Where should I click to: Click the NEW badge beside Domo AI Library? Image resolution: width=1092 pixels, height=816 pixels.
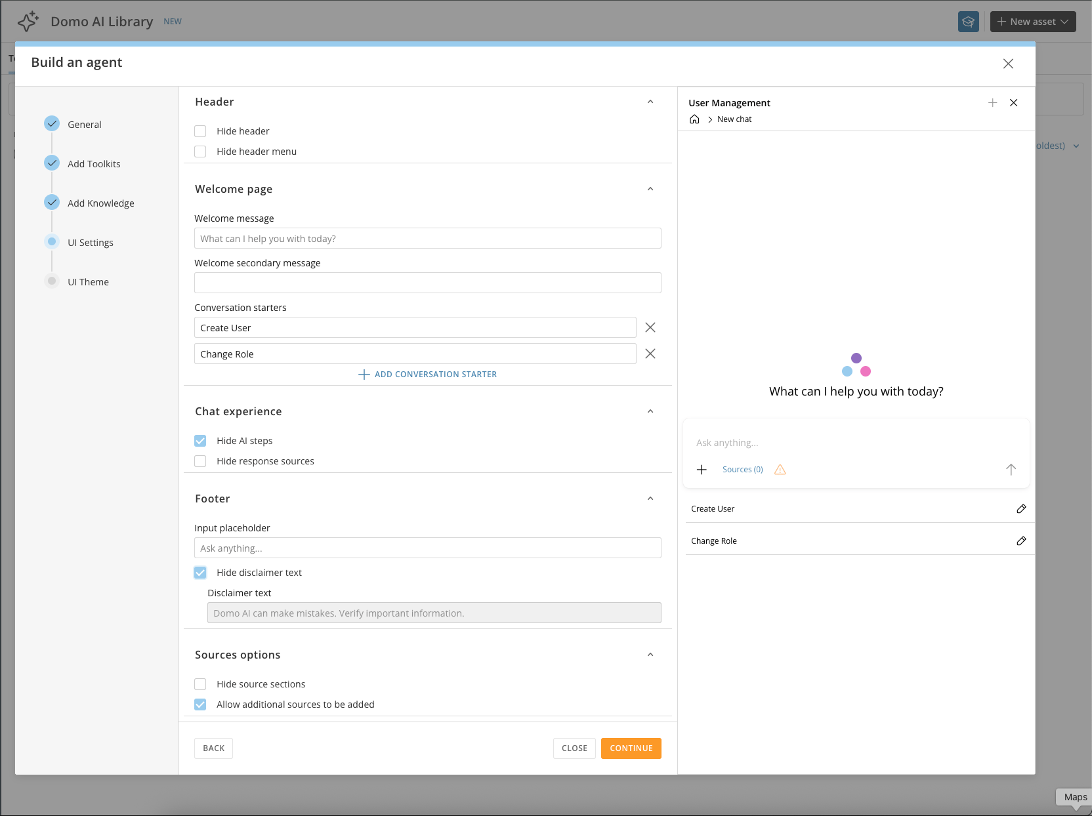pyautogui.click(x=173, y=22)
